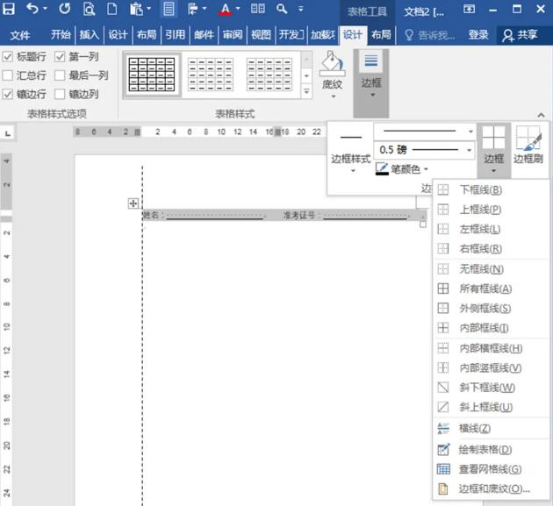The width and height of the screenshot is (553, 506).
Task: Switch to Table Tools 布局 Layout tab
Action: tap(381, 35)
